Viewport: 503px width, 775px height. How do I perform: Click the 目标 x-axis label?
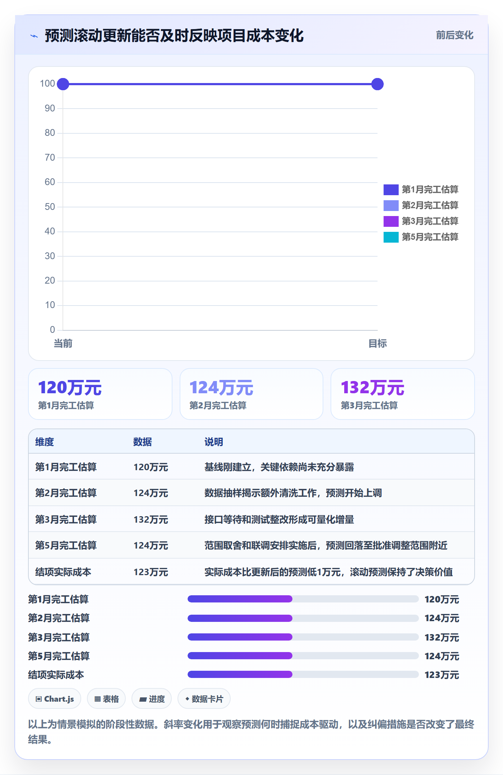378,344
